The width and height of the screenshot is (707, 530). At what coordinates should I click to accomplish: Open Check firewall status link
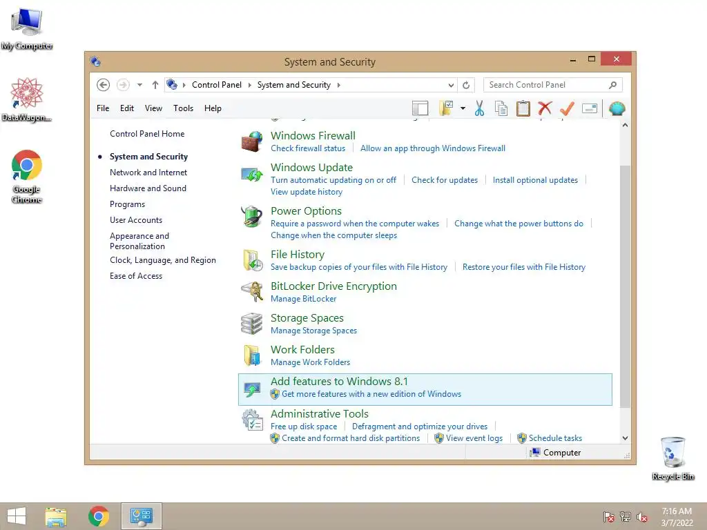click(x=308, y=148)
